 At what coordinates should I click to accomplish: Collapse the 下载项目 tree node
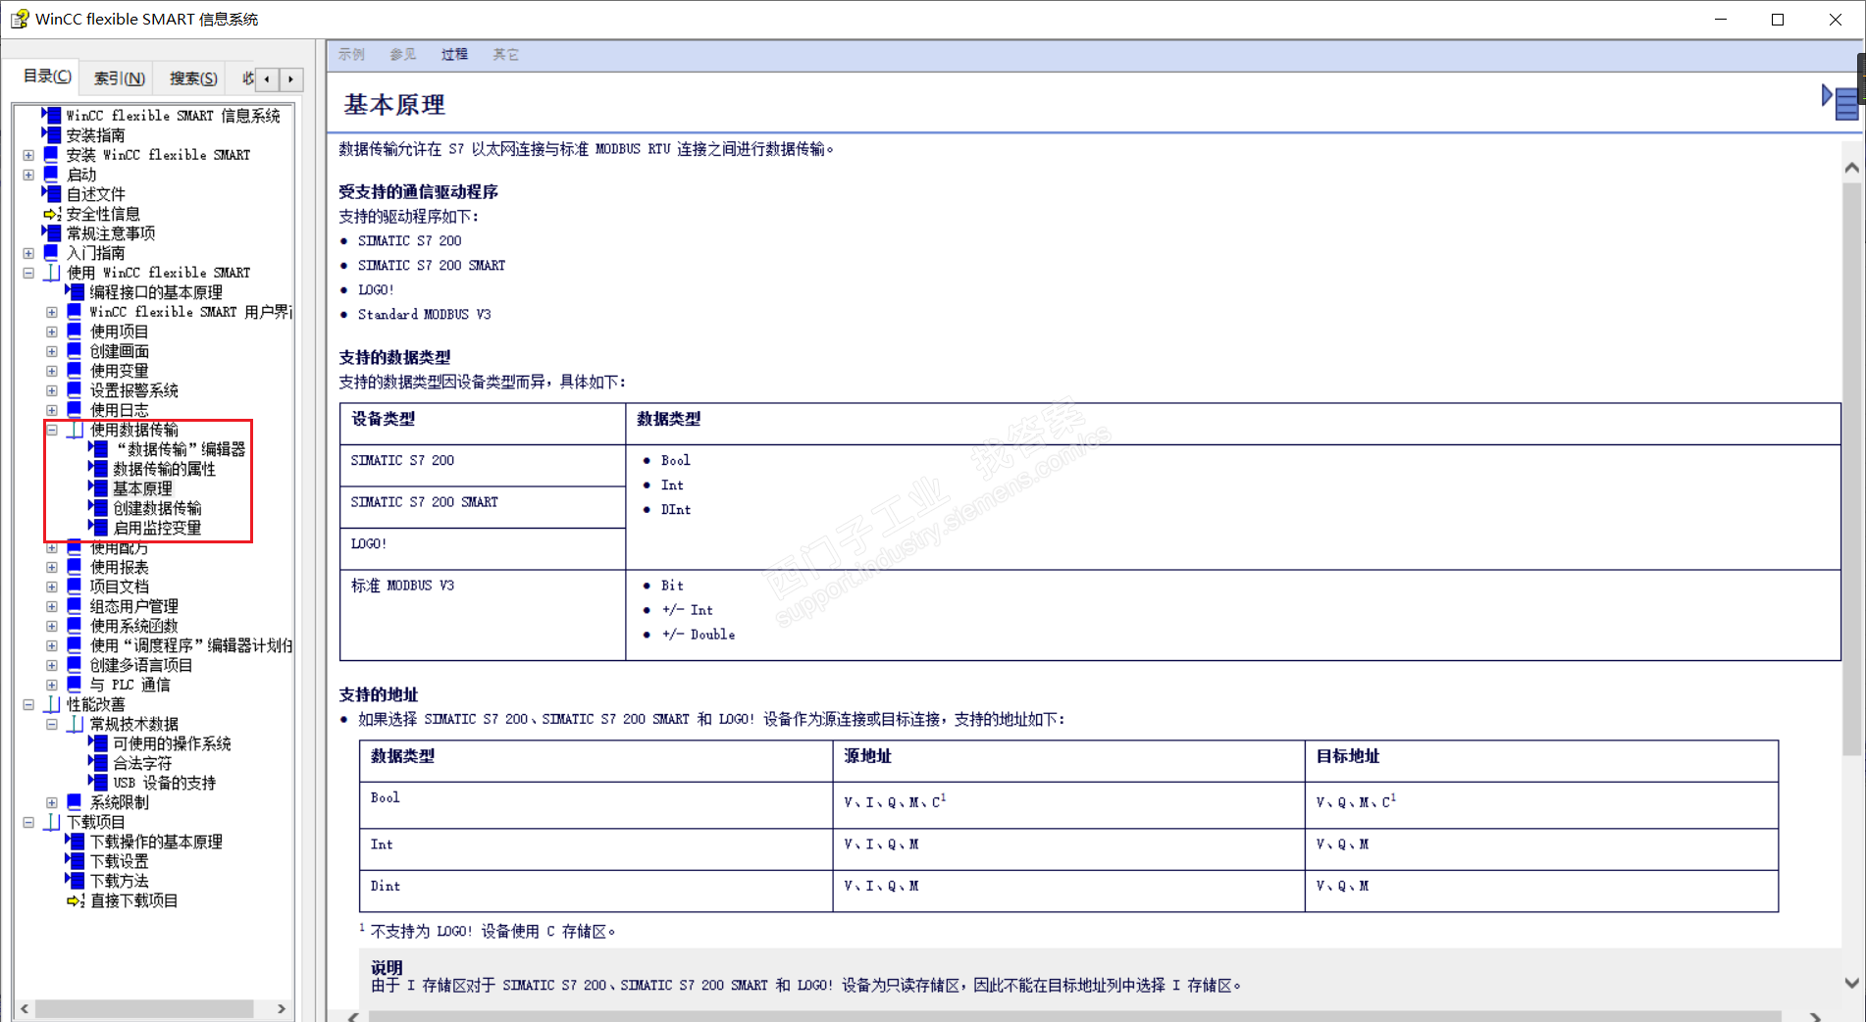(28, 822)
